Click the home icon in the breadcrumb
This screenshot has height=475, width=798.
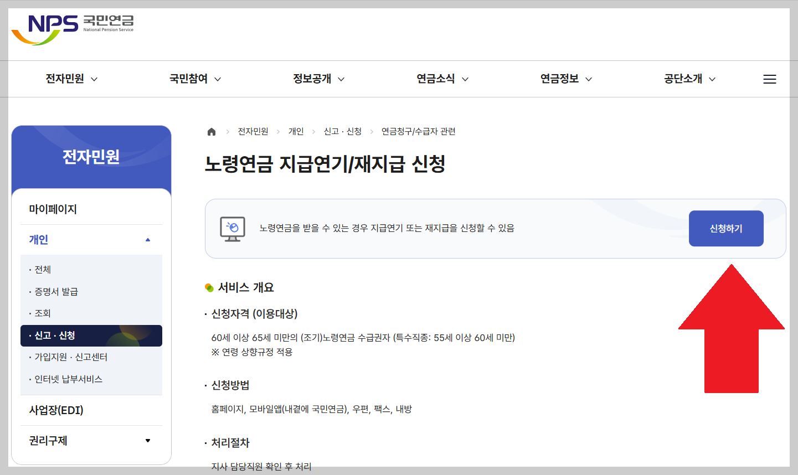(x=211, y=131)
